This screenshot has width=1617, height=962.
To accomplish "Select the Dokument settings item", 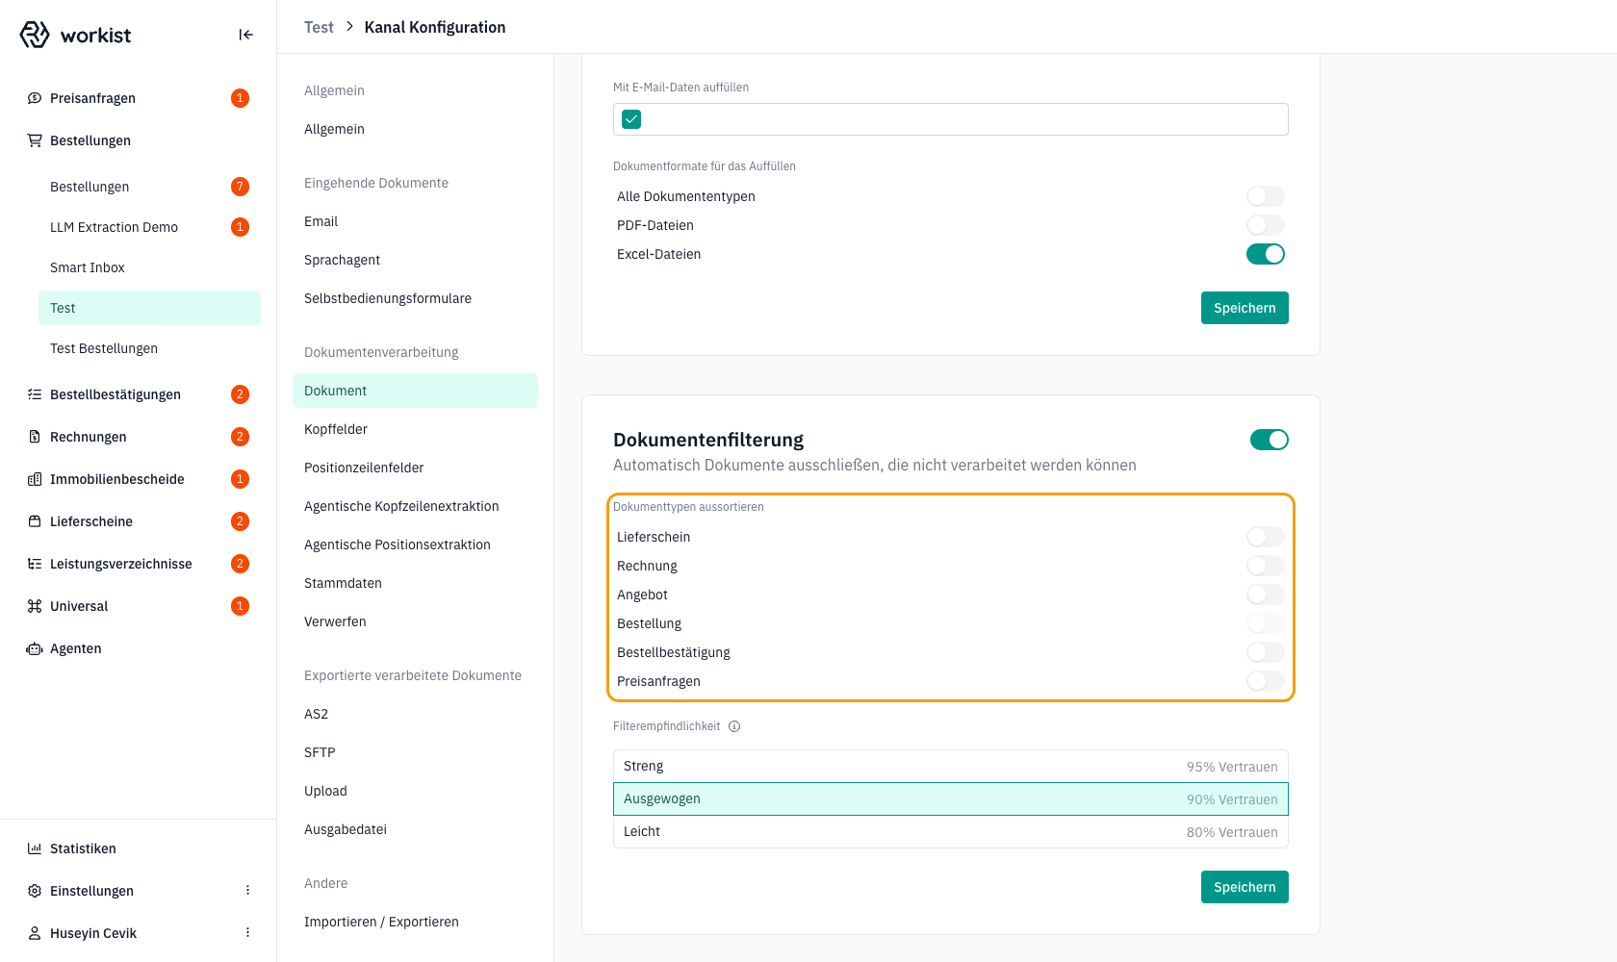I will pyautogui.click(x=415, y=391).
